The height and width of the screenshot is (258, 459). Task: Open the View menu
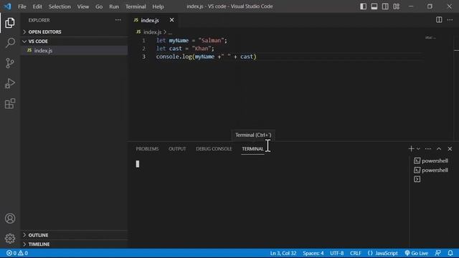tap(83, 6)
